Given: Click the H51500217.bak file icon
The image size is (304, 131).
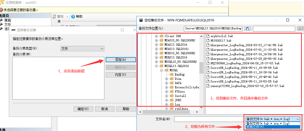Looking at the screenshot, I should 208,41.
